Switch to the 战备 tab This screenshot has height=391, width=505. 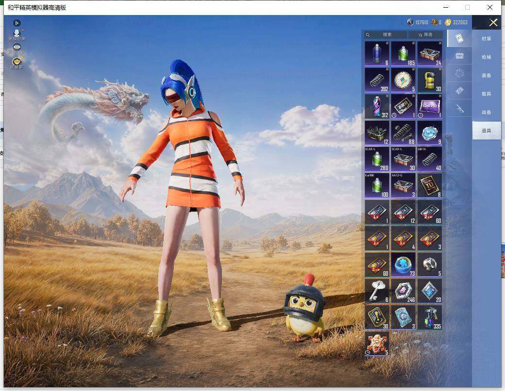click(487, 112)
